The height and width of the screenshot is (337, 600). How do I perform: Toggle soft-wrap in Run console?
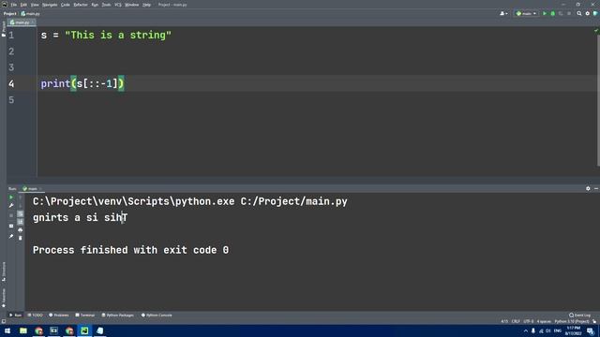coord(21,213)
